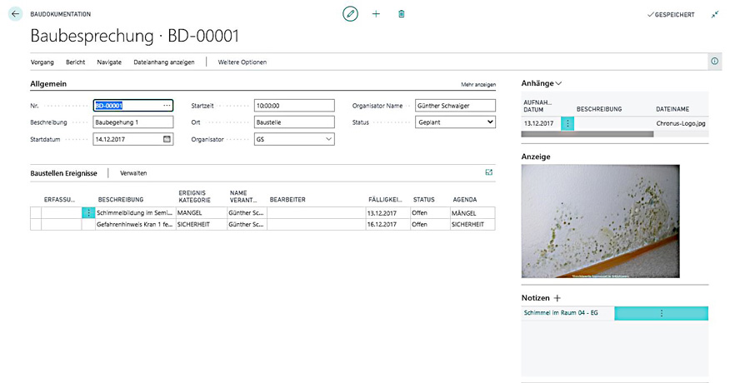Click the Notizen heading
This screenshot has width=750, height=383.
pos(535,298)
